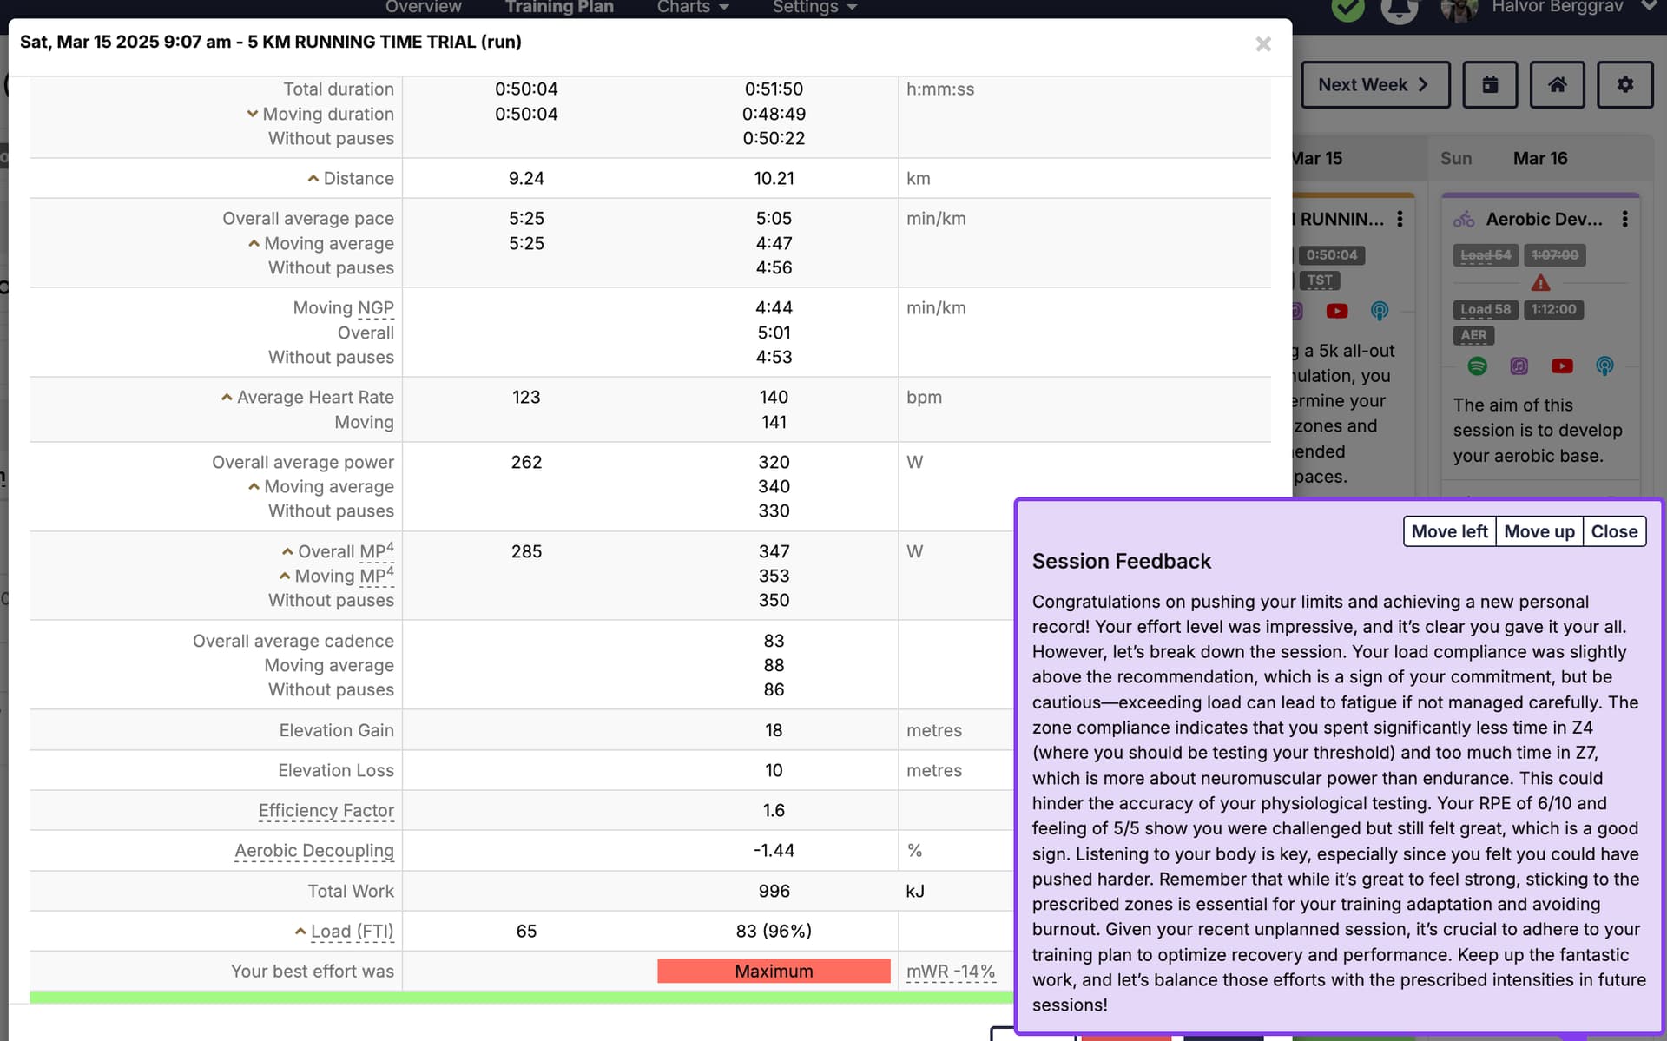Expand the Moving duration row chevron

tap(253, 114)
